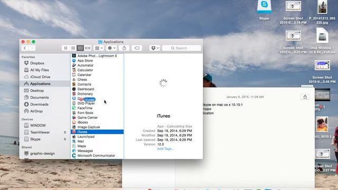Select Adobe Photoshop Lightroom 5 app
338x190 pixels.
97,56
